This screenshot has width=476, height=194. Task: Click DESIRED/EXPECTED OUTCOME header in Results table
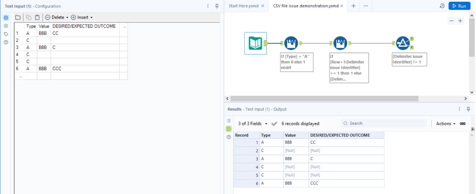click(347, 135)
